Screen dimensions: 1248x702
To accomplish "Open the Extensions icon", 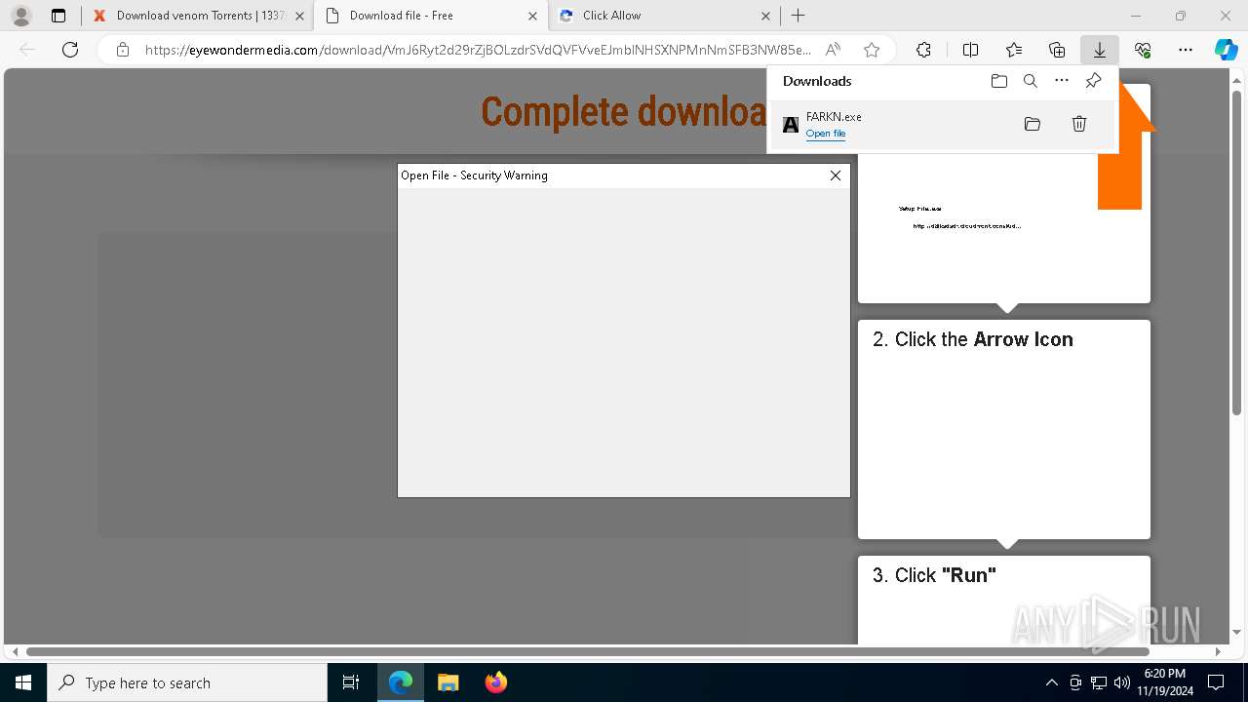I will (923, 50).
